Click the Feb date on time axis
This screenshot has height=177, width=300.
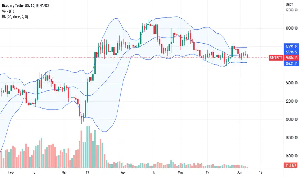point(11,172)
